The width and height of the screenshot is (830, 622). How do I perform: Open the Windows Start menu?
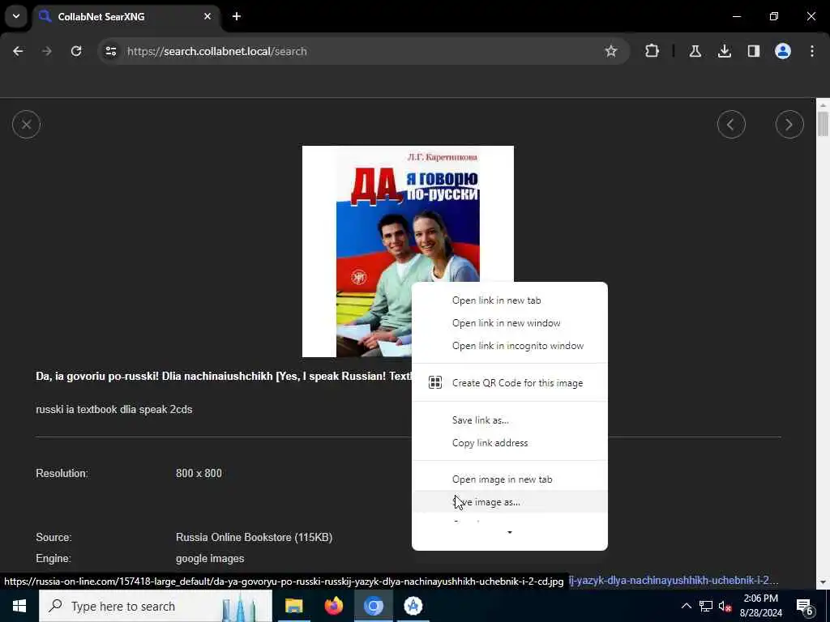point(19,606)
